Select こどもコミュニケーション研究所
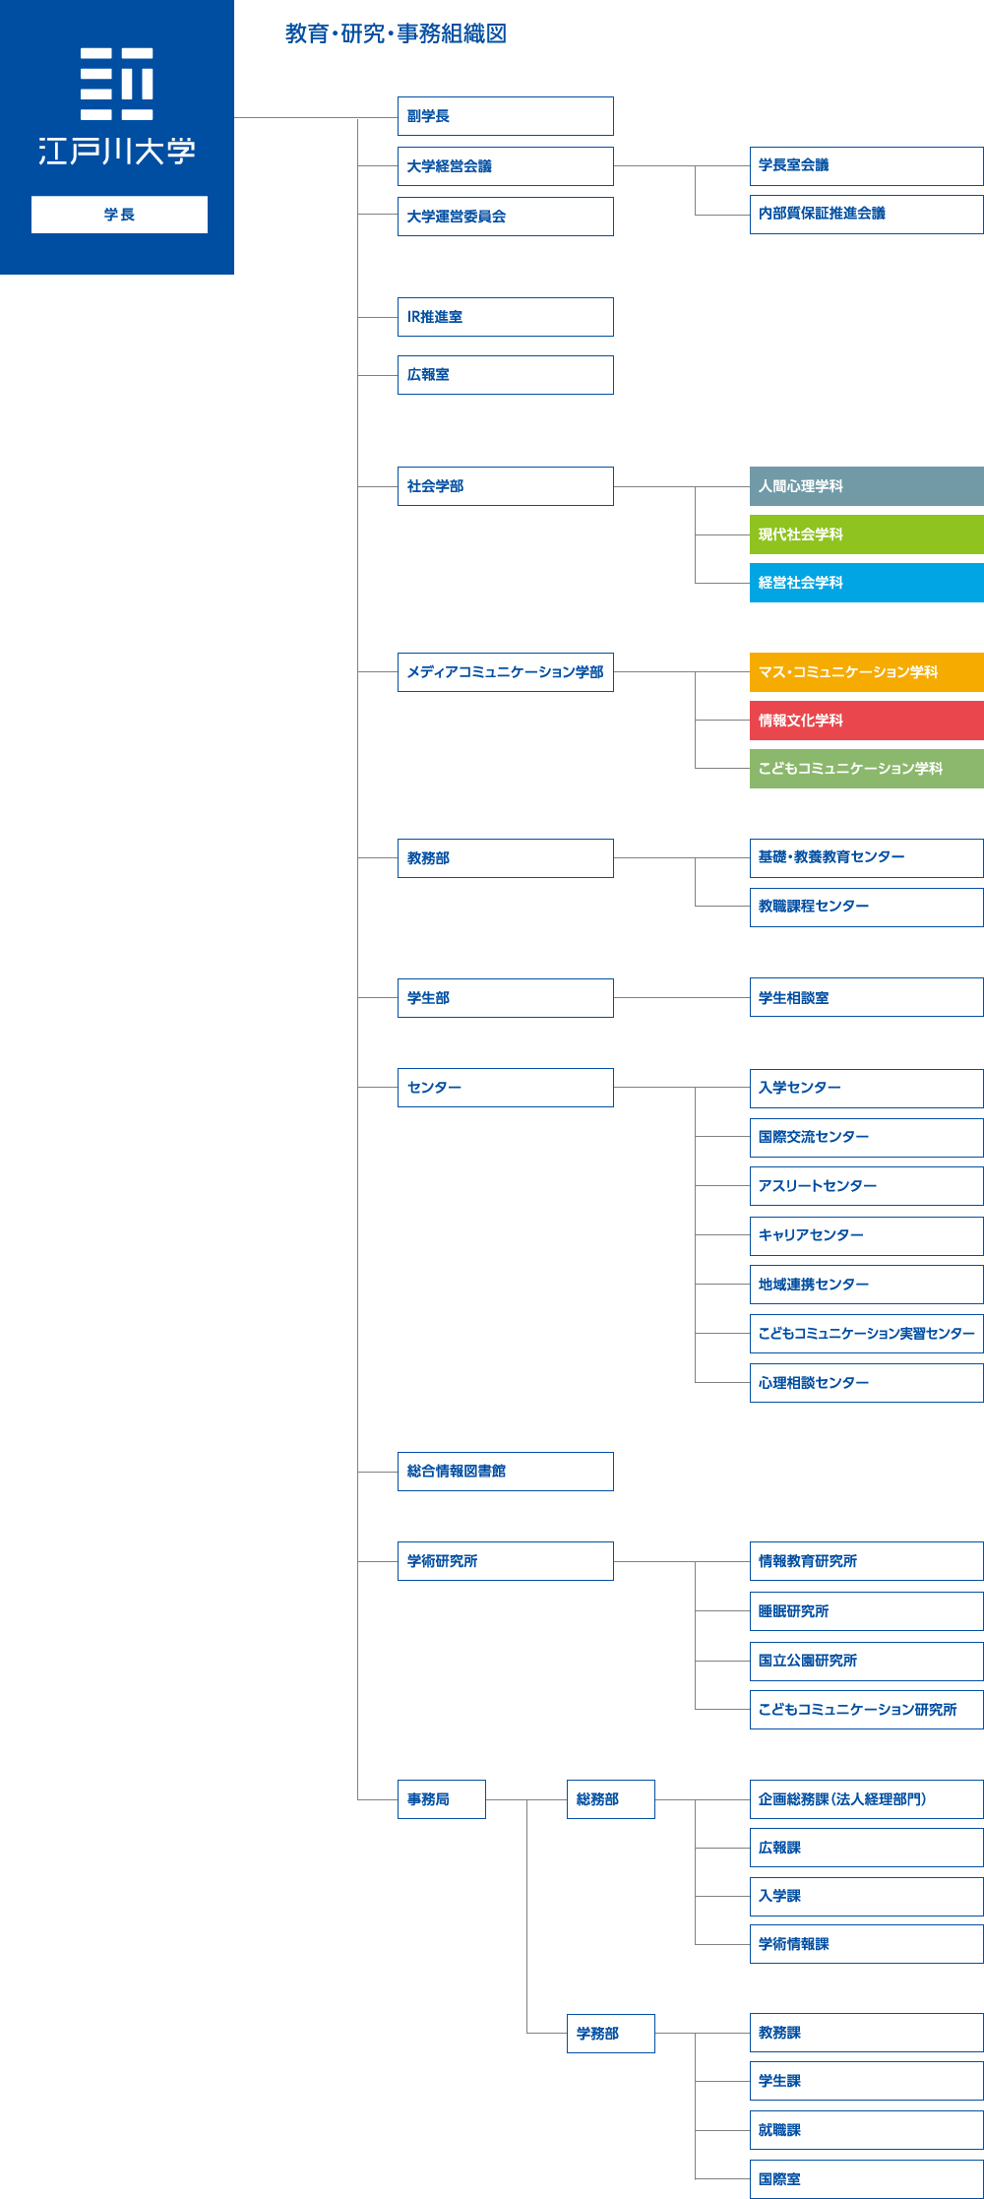This screenshot has width=984, height=2199. [x=867, y=1710]
